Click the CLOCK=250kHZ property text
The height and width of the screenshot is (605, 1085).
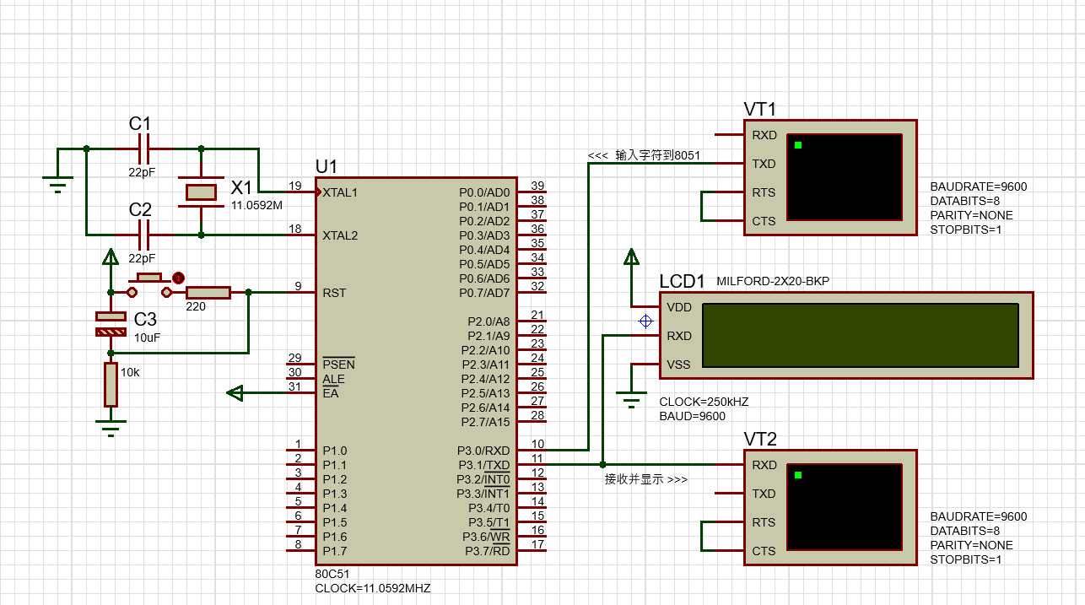point(704,402)
